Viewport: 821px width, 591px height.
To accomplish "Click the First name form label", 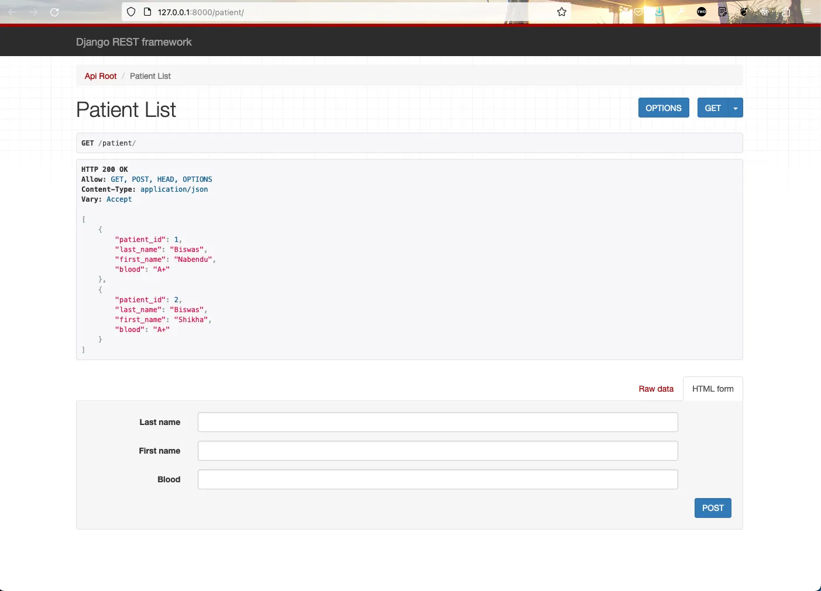I will (160, 451).
